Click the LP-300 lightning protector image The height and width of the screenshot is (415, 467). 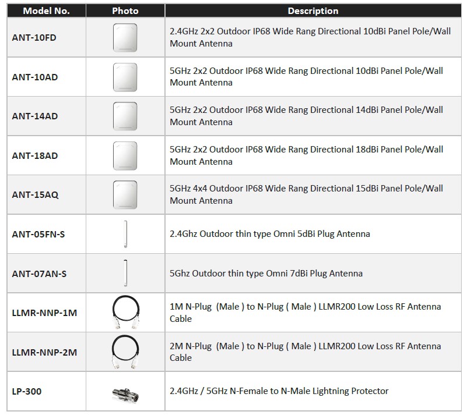(125, 392)
